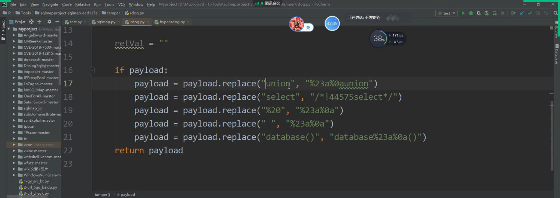This screenshot has width=560, height=198.
Task: Expand the AngelSword-master folder
Action: pyautogui.click(x=14, y=35)
